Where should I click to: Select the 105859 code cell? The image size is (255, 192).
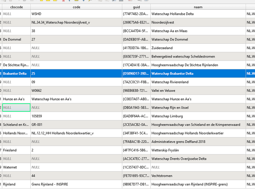click(x=37, y=116)
